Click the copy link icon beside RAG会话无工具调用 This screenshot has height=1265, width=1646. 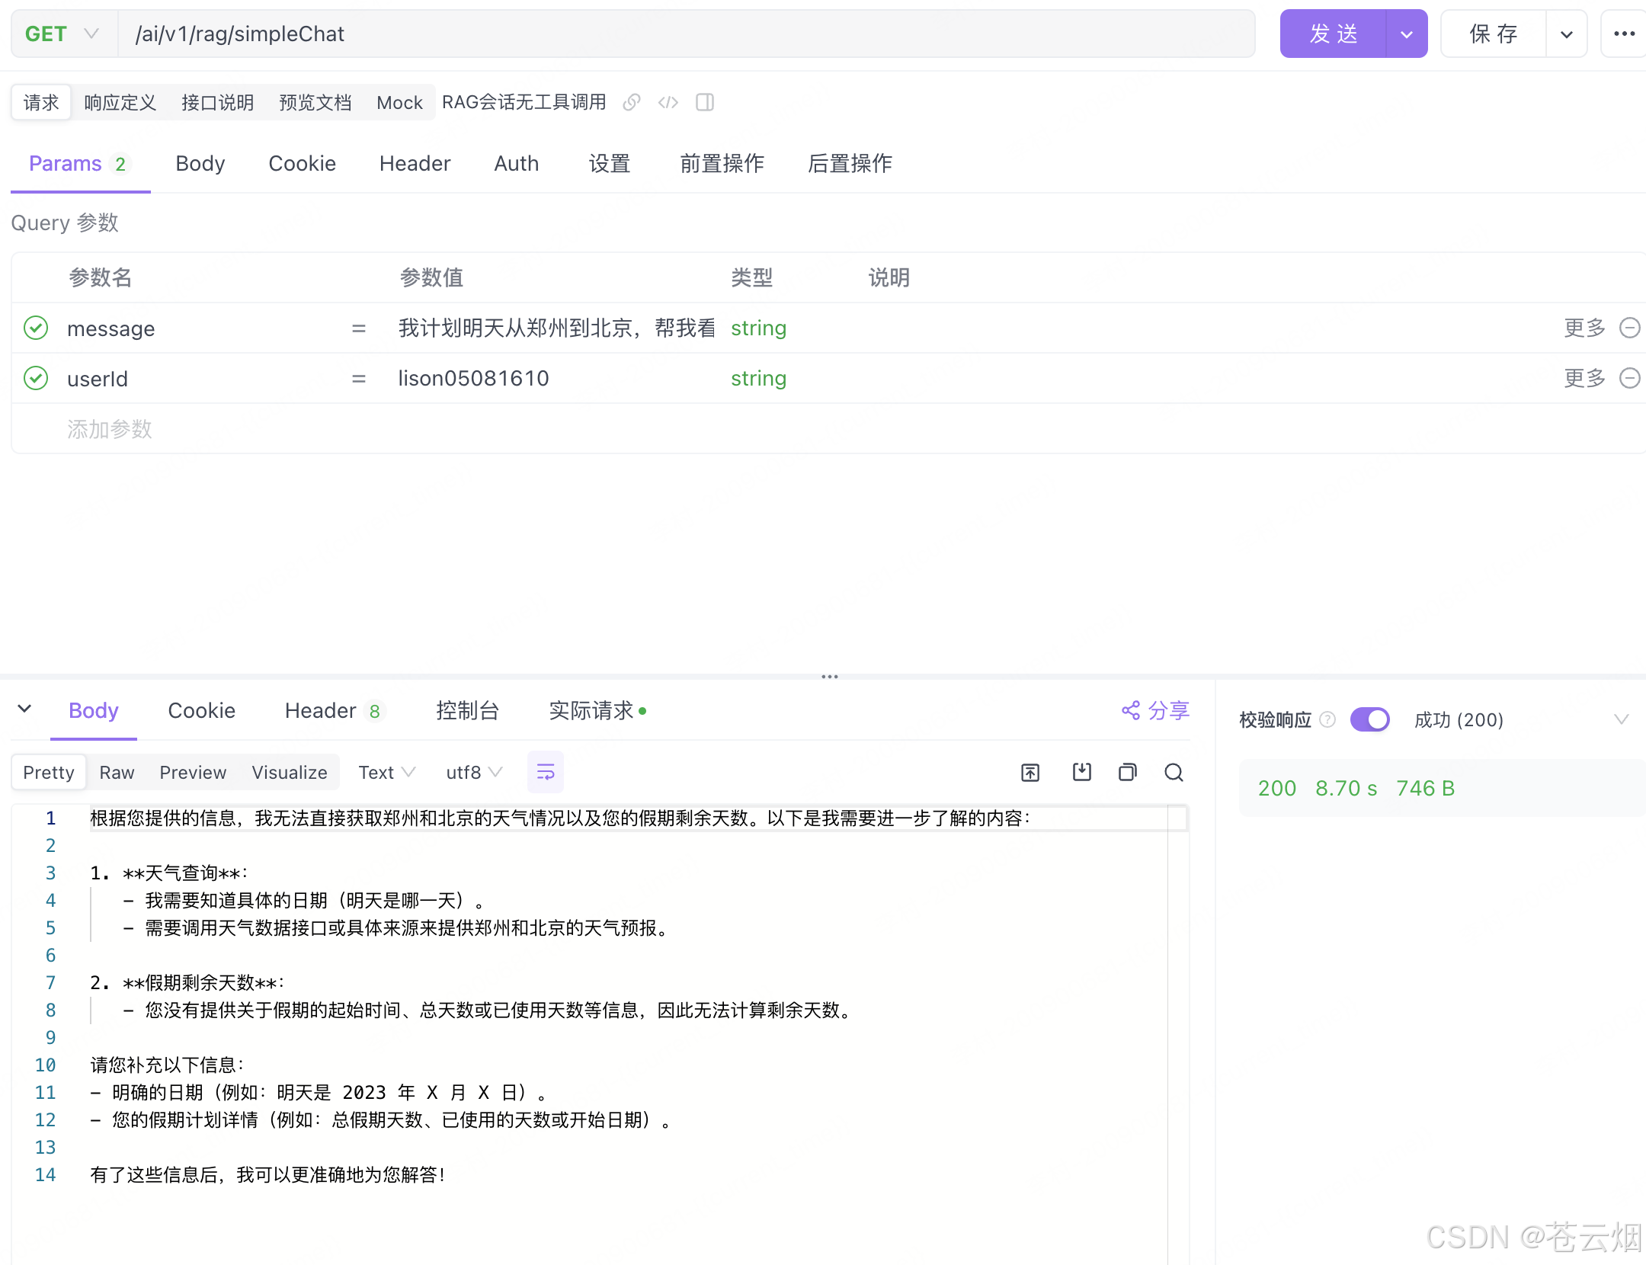[631, 102]
